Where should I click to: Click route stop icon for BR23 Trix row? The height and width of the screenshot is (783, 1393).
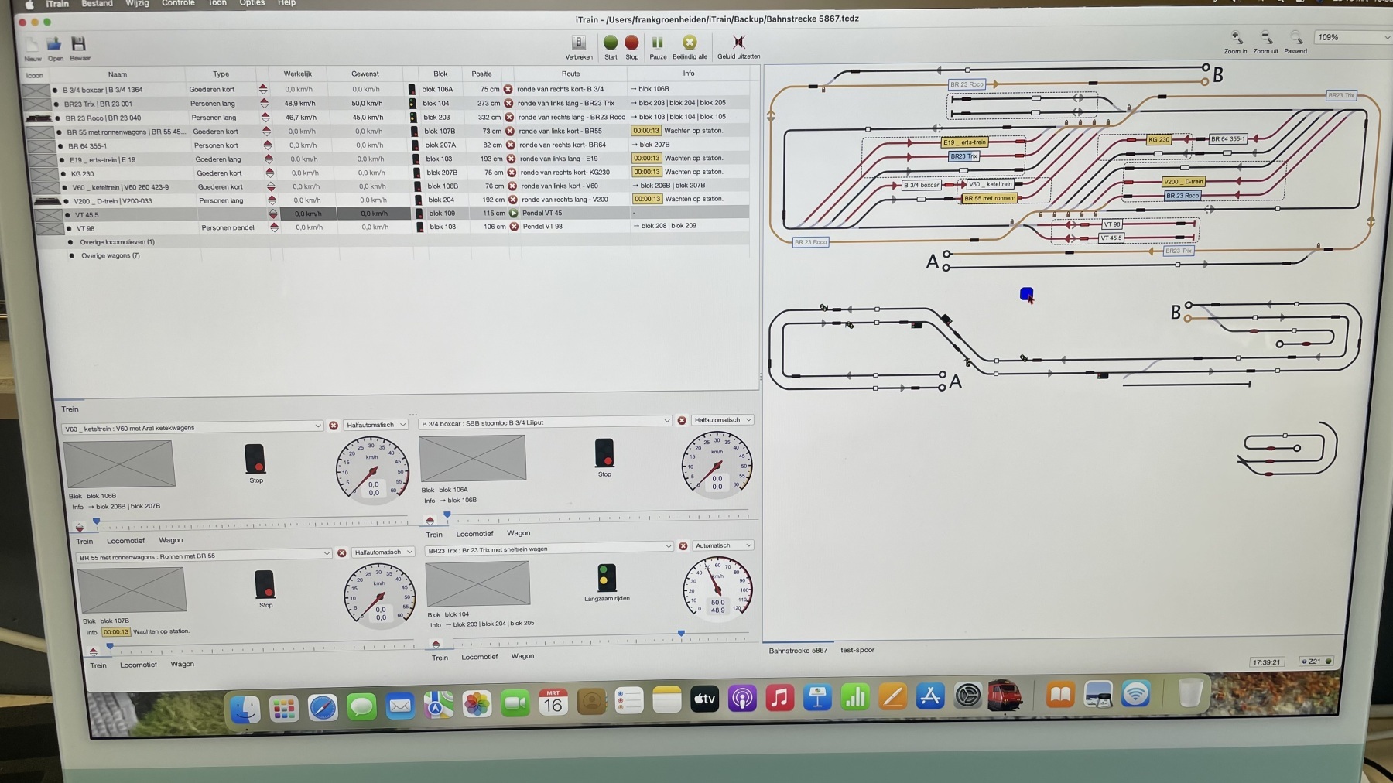(x=508, y=103)
